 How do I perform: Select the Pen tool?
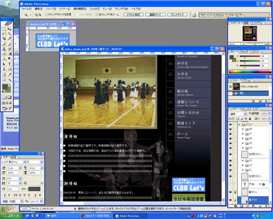click(4, 69)
